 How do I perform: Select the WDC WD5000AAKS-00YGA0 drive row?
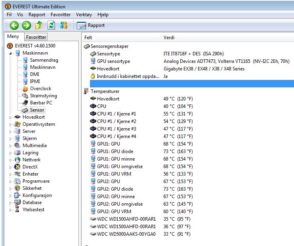pos(192,234)
